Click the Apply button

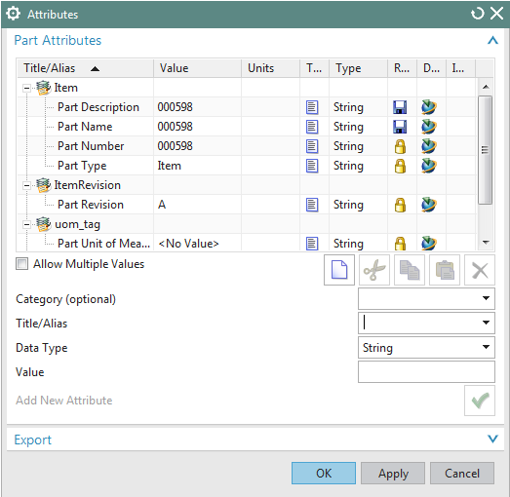coord(393,474)
